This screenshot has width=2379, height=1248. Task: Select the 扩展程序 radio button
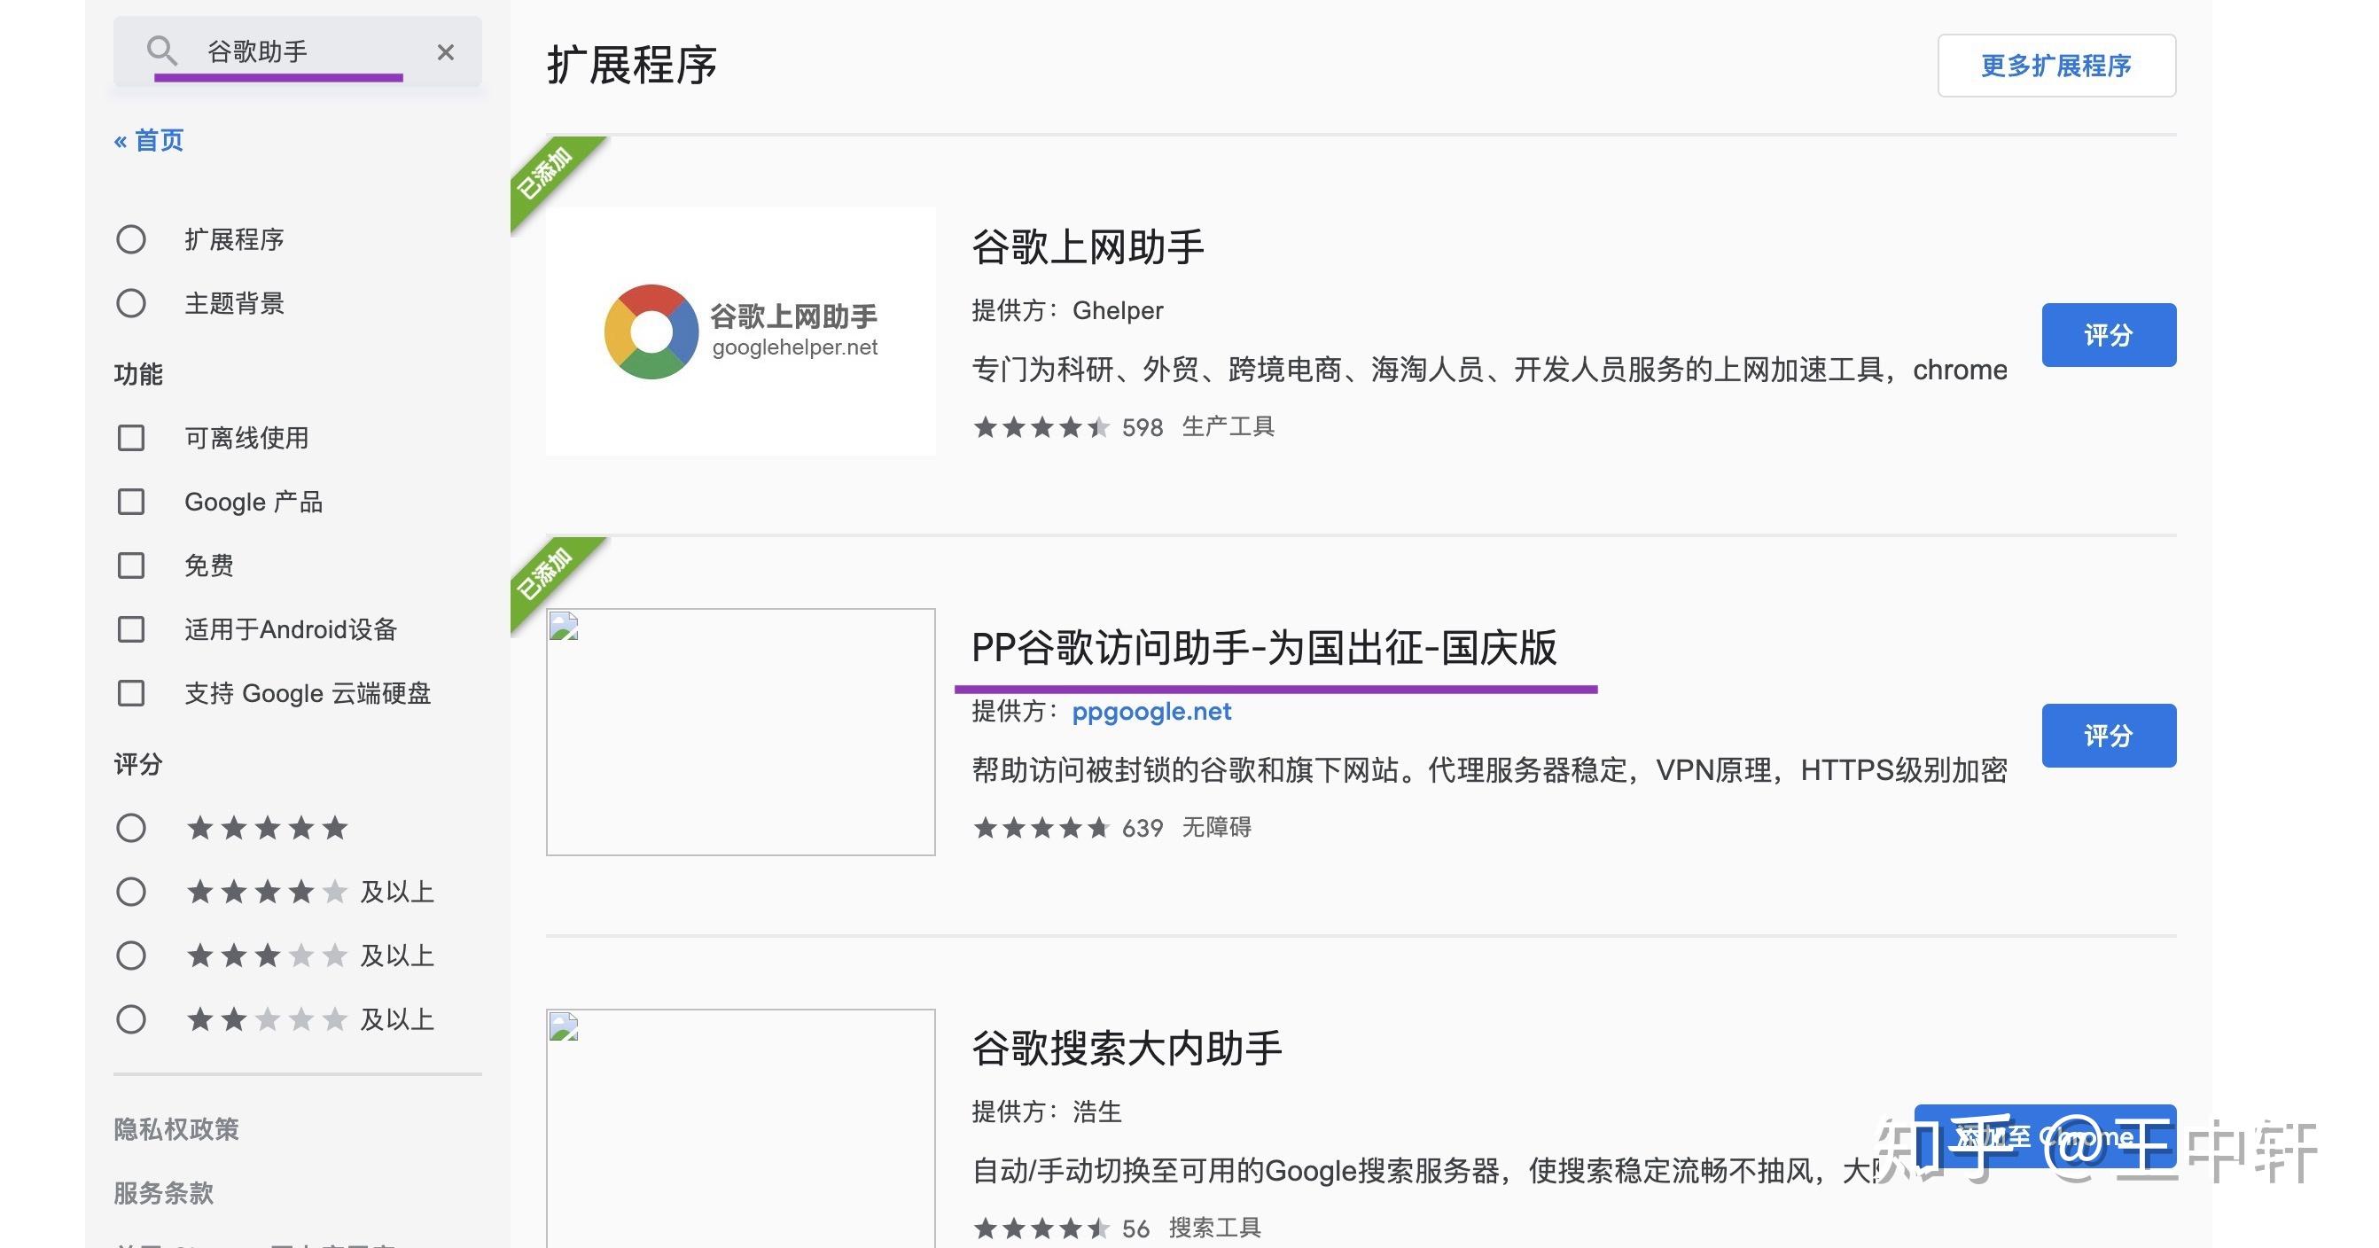click(131, 239)
